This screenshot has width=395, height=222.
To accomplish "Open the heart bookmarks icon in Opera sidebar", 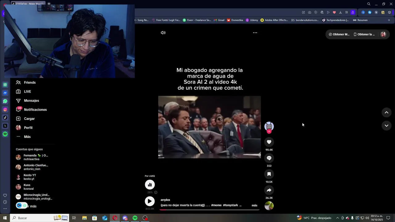I will click(x=5, y=195).
